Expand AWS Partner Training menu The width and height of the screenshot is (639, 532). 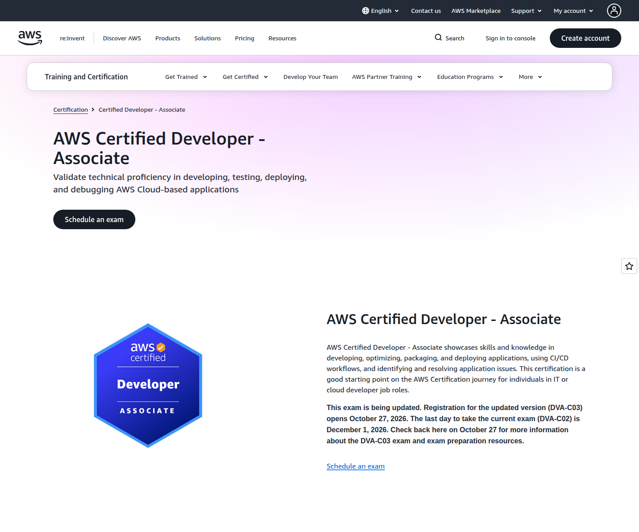pyautogui.click(x=387, y=77)
